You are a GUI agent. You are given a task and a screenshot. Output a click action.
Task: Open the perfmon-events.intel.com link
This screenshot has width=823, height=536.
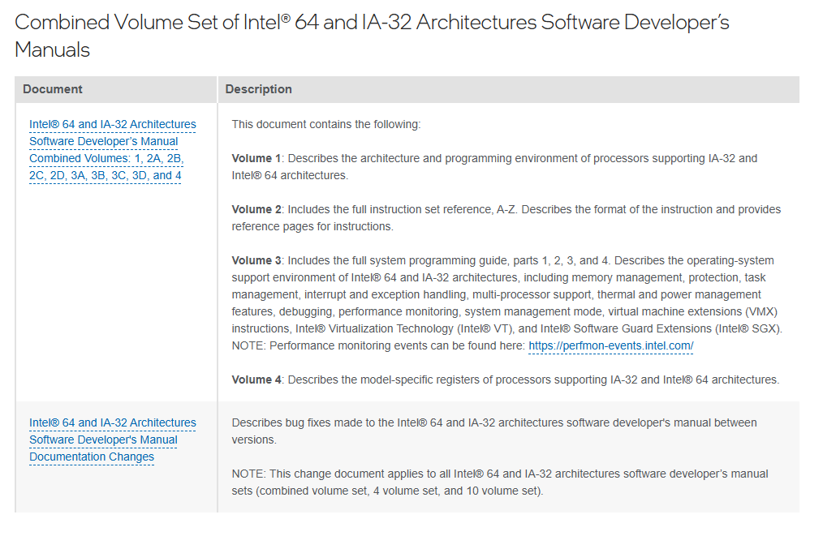pos(611,345)
